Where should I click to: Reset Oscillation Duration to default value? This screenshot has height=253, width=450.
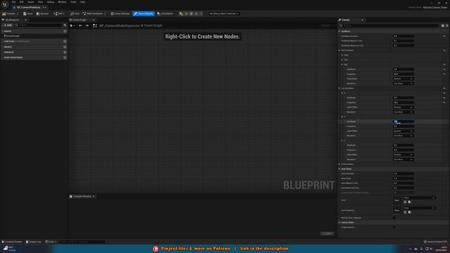(444, 36)
